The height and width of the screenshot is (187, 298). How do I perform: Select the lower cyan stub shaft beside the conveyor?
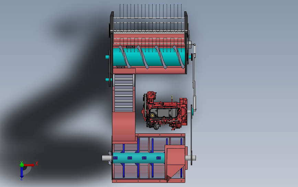pos(107,80)
